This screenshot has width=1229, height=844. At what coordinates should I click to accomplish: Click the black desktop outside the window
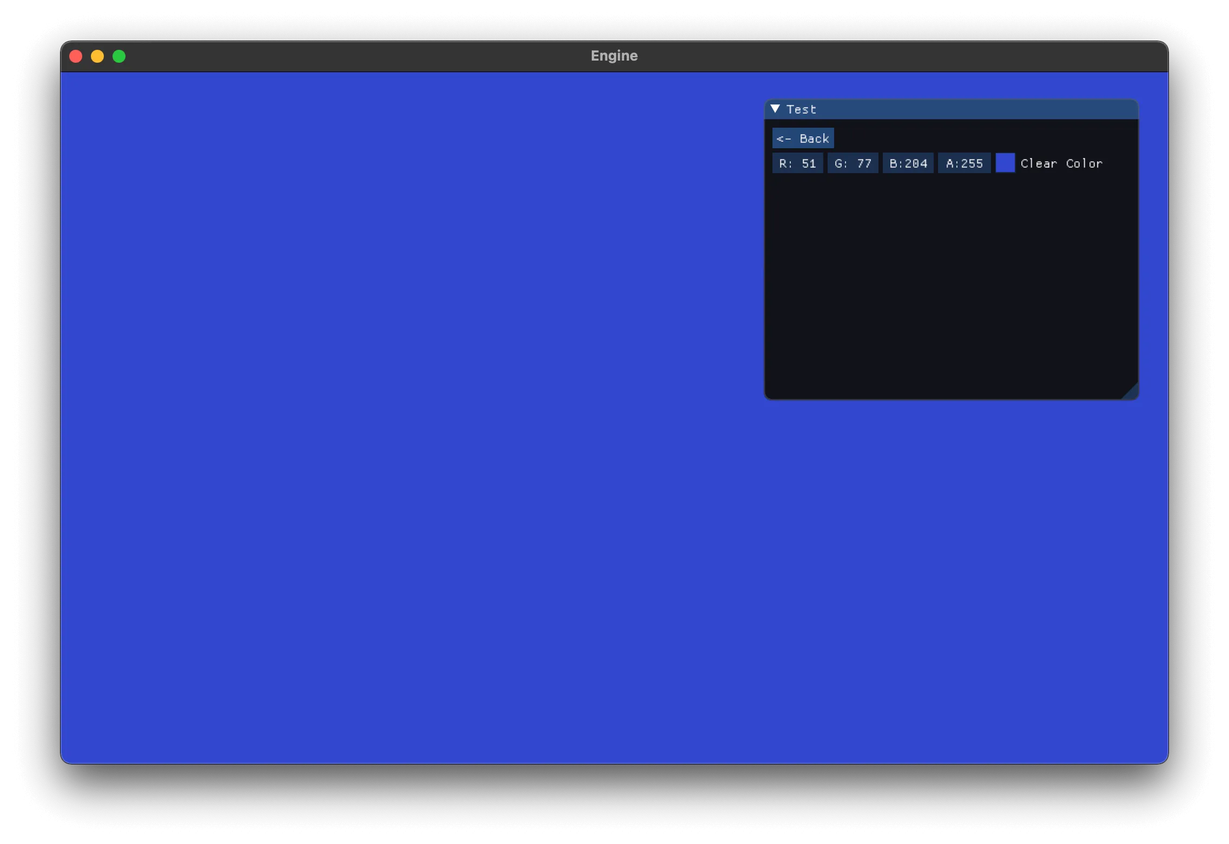pos(614,806)
